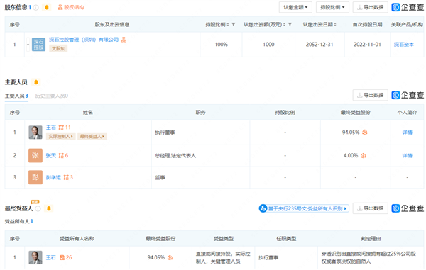Screen dimensions: 426x270
Task: Click the equity chain icon next to 4.00%
Action: [364, 156]
